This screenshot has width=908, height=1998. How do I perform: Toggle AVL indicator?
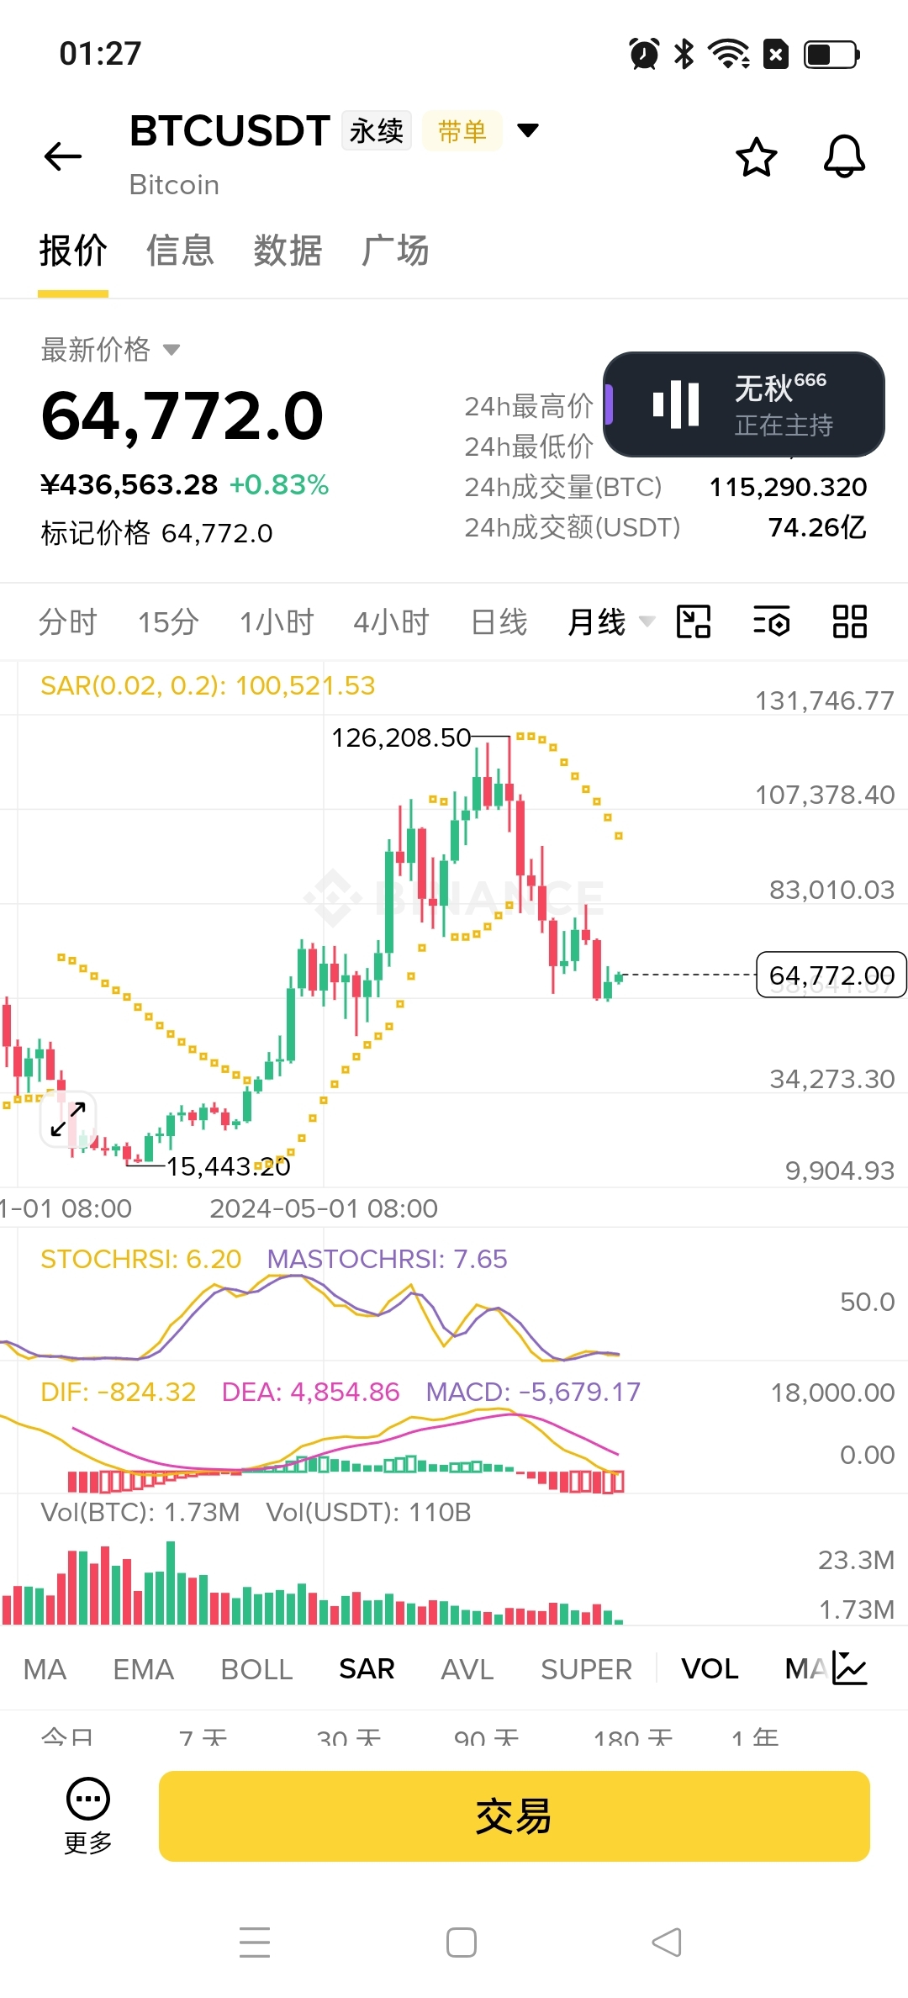click(x=467, y=1669)
